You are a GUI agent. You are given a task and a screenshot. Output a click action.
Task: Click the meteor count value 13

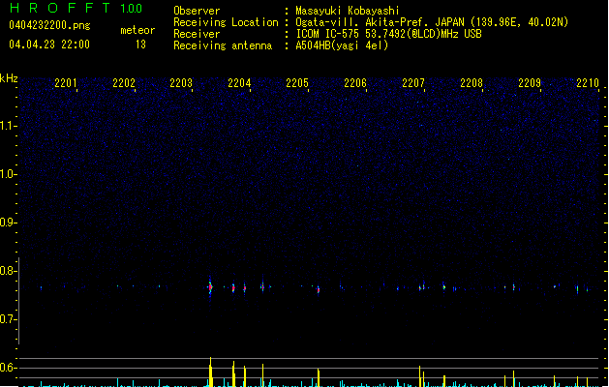point(140,45)
